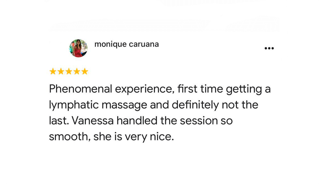
Task: Click the surname "caruana" in the reviewer name
Action: click(x=144, y=44)
